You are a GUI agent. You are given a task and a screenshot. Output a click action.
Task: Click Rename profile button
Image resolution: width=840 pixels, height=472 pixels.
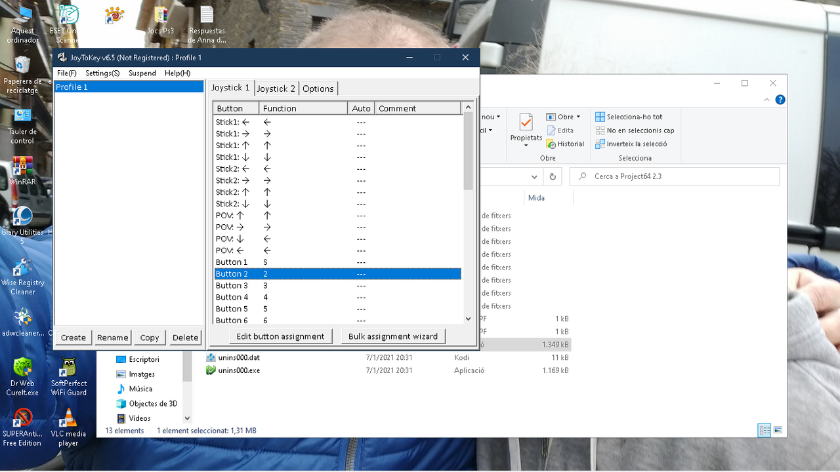pos(113,338)
